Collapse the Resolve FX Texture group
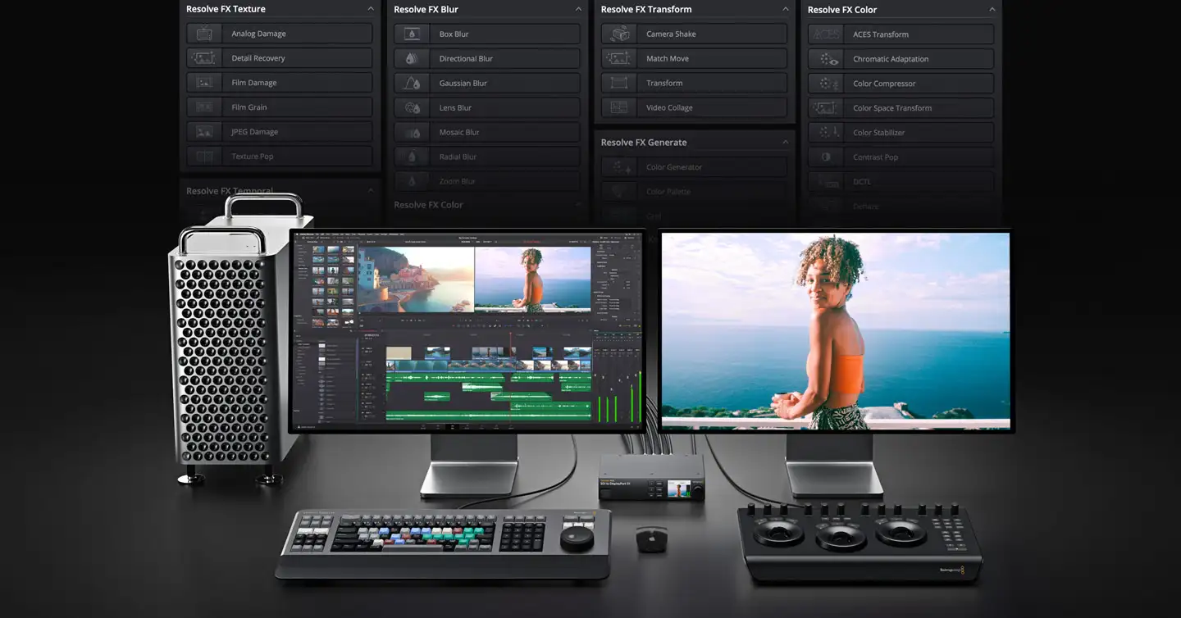Screen dimensions: 1181x618 click(x=371, y=9)
